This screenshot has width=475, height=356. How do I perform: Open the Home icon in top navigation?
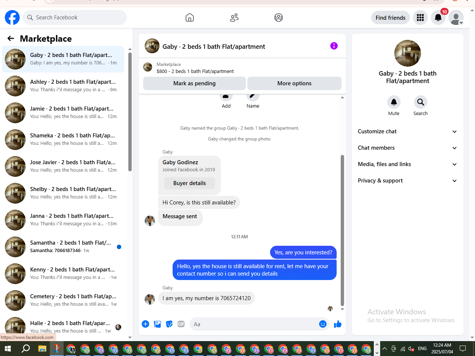[x=190, y=18]
